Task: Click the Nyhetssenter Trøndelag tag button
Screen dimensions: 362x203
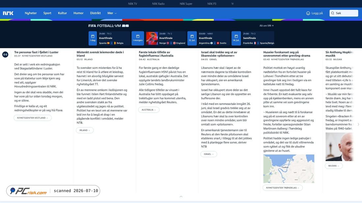Action: click(x=283, y=188)
